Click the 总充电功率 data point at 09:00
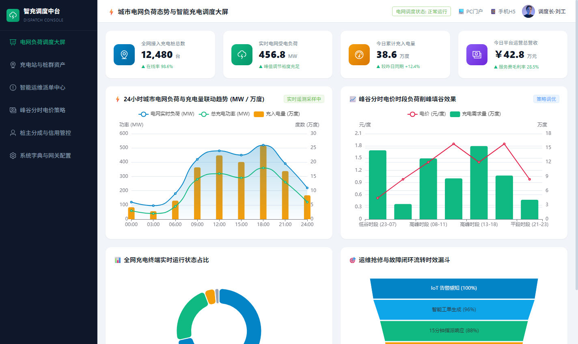 [197, 179]
